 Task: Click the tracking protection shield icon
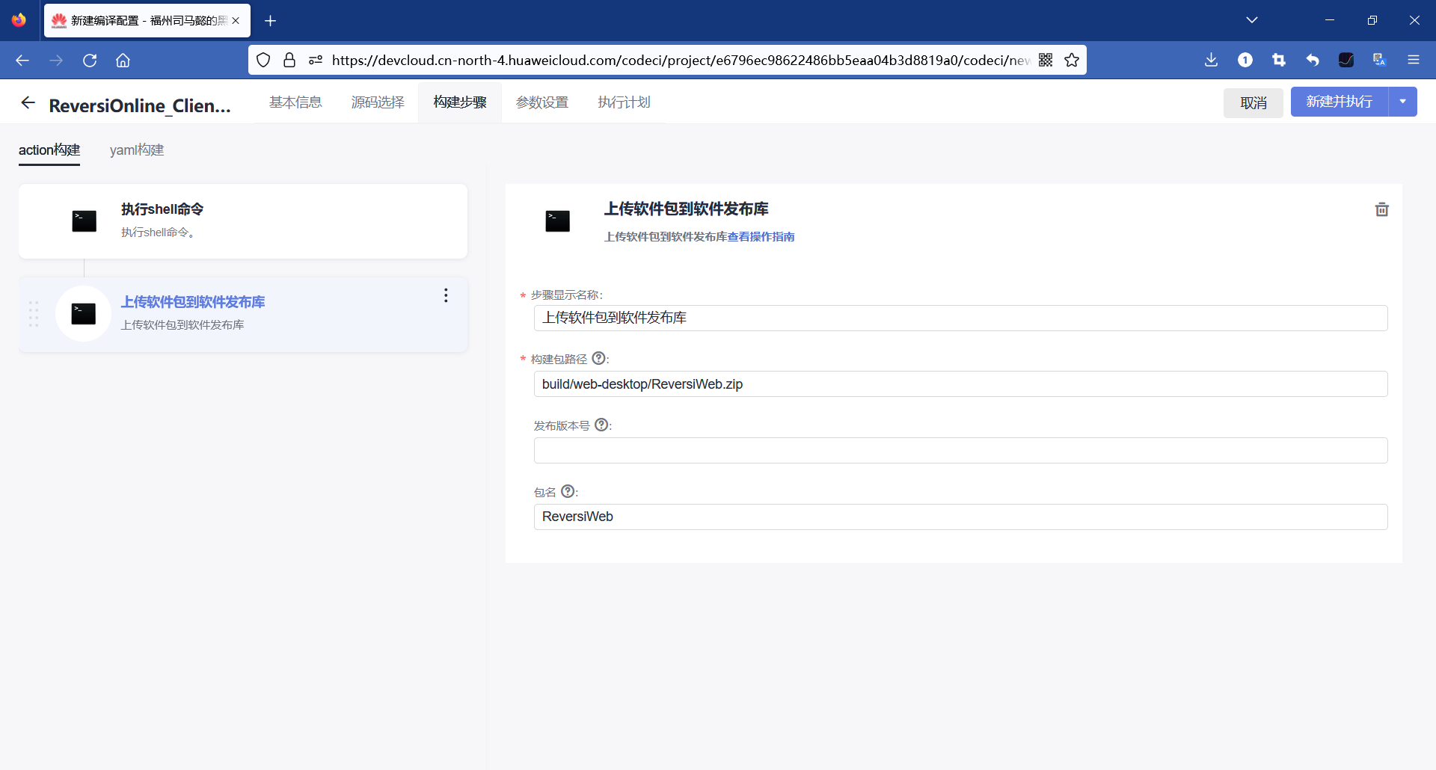[263, 60]
